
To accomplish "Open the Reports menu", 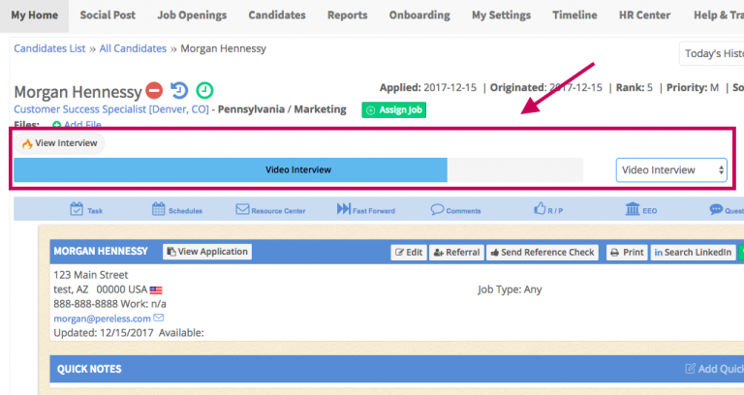I will 348,15.
